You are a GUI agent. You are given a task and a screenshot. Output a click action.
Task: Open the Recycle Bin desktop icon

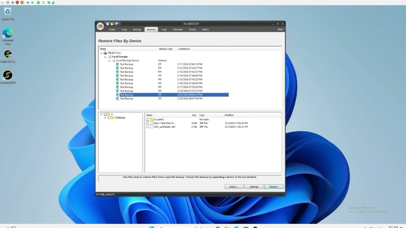[8, 14]
